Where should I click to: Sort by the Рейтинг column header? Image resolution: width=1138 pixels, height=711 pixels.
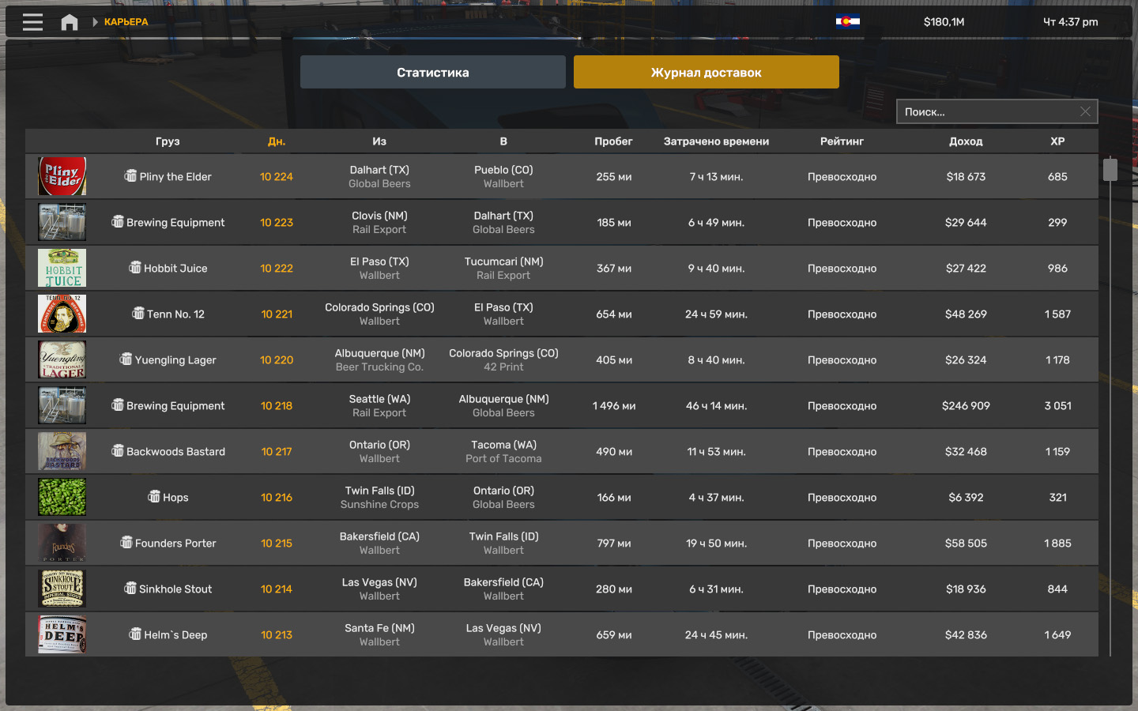[x=842, y=141]
